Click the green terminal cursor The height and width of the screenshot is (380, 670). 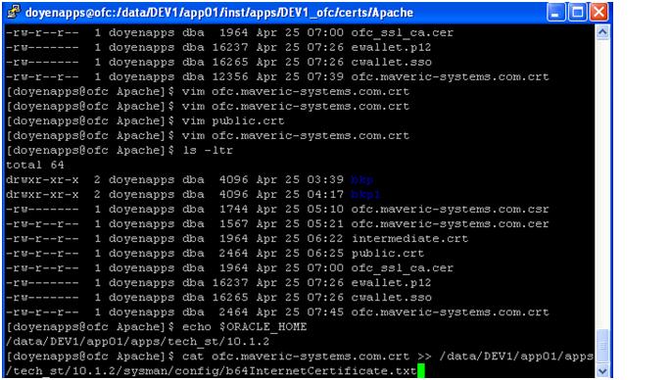click(x=421, y=371)
